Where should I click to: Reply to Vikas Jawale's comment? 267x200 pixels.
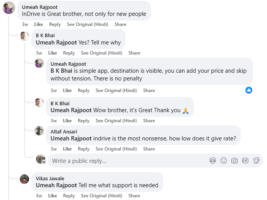pyautogui.click(x=69, y=196)
